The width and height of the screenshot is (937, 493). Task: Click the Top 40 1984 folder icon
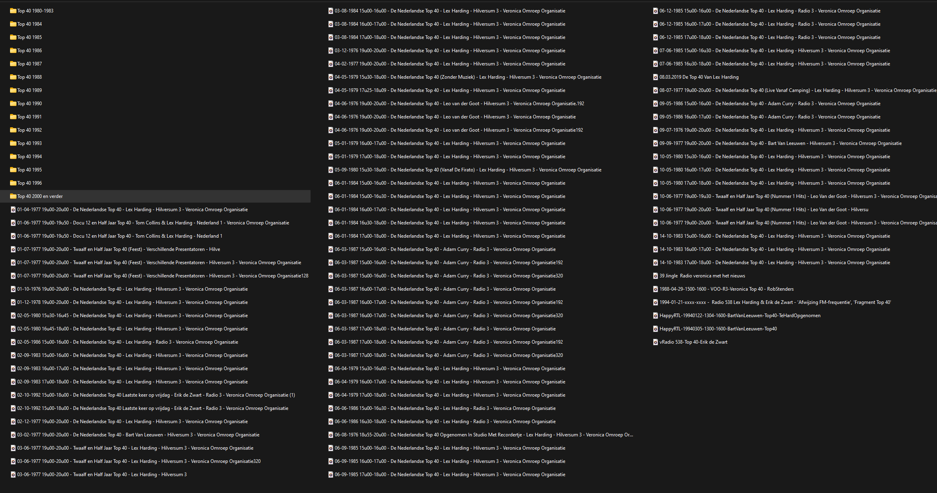coord(13,24)
